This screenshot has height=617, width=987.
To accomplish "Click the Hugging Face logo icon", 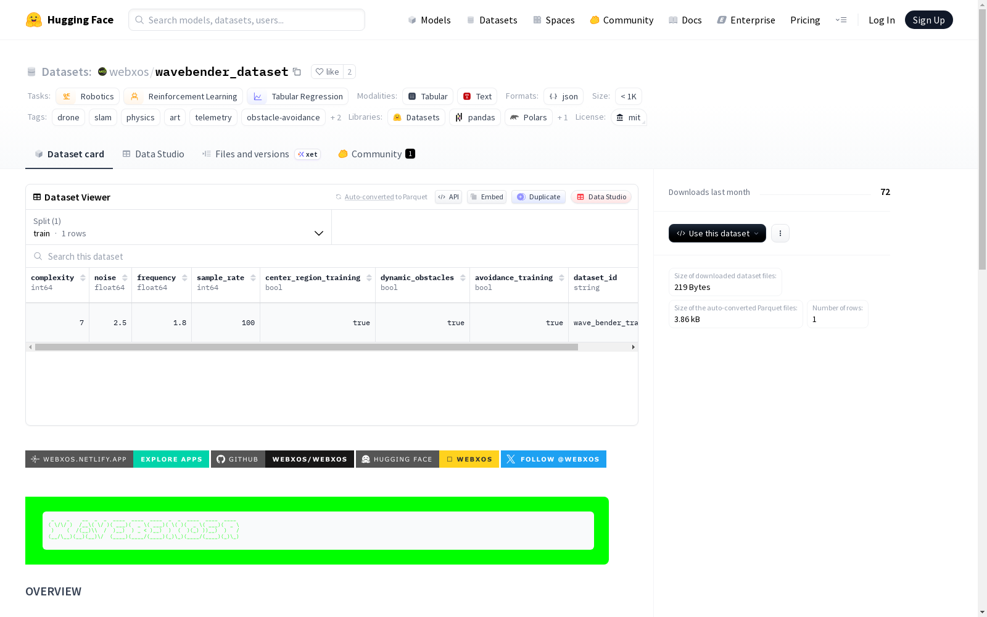I will [x=34, y=20].
